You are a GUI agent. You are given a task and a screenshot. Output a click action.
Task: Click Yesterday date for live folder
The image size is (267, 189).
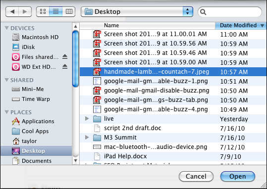234,119
